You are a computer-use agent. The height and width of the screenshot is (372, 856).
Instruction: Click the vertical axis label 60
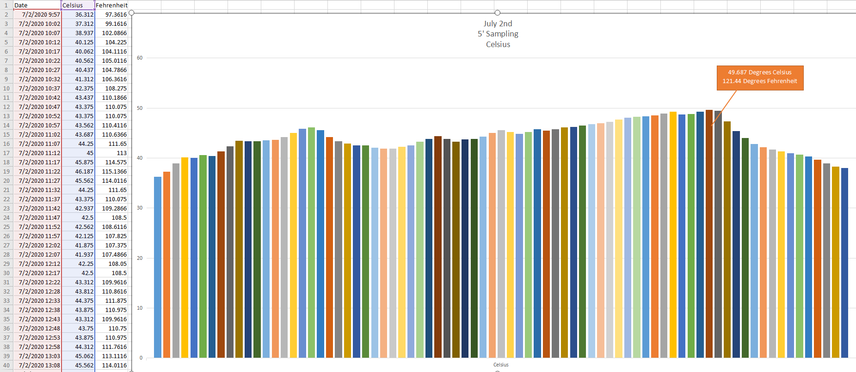(x=140, y=58)
